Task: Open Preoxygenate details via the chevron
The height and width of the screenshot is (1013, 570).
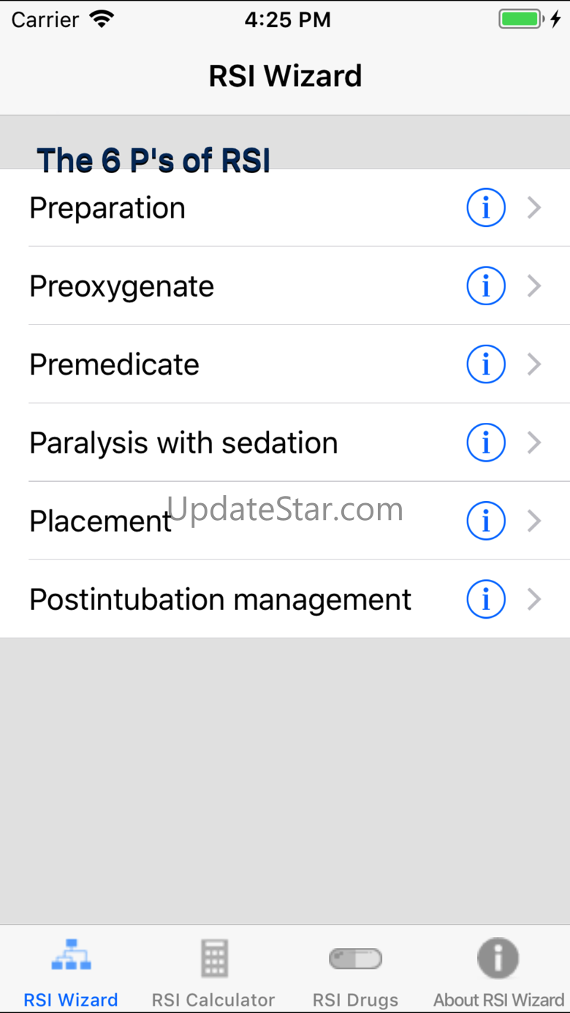Action: tap(535, 286)
